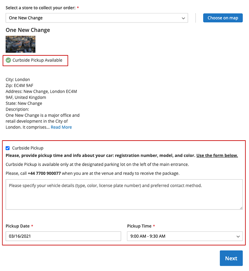Screen dimensions: 249x271
Task: Click the Curbside Pickup checkbox label text
Action: coord(28,148)
